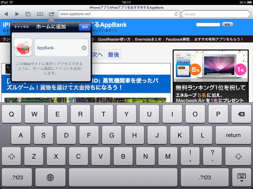Tap the T key
This screenshot has width=253, height=189.
tap(103, 114)
